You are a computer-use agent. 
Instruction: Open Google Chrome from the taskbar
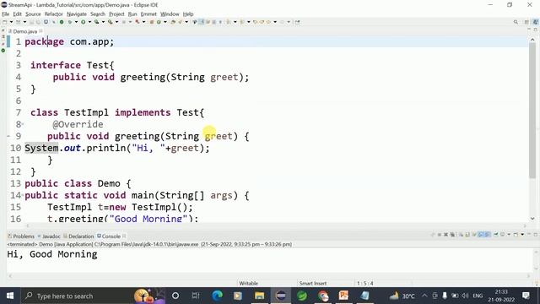click(323, 296)
